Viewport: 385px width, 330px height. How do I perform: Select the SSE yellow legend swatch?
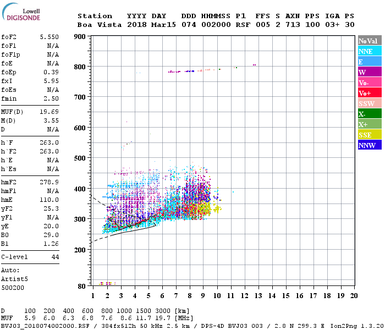click(370, 135)
